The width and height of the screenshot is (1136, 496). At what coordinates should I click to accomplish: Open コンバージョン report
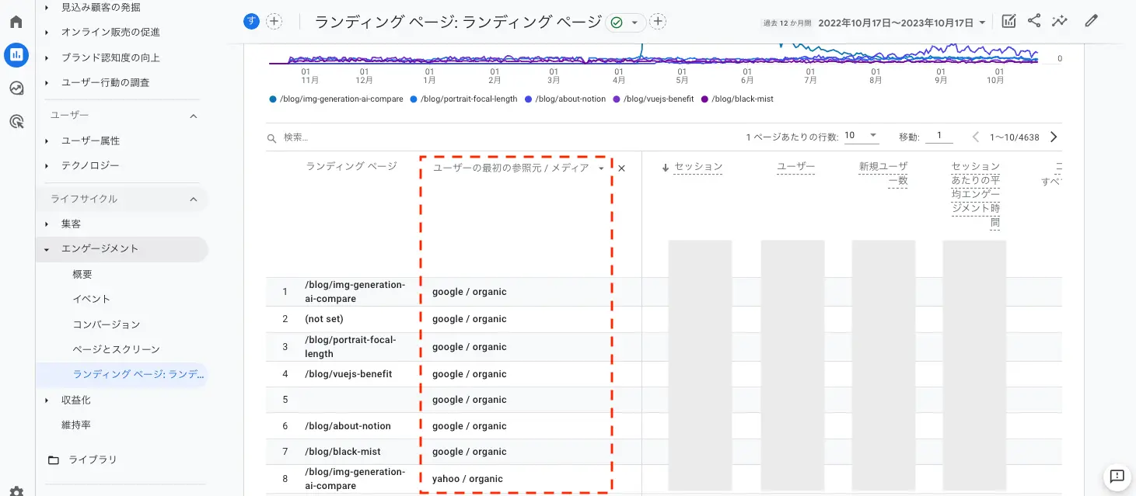click(107, 324)
